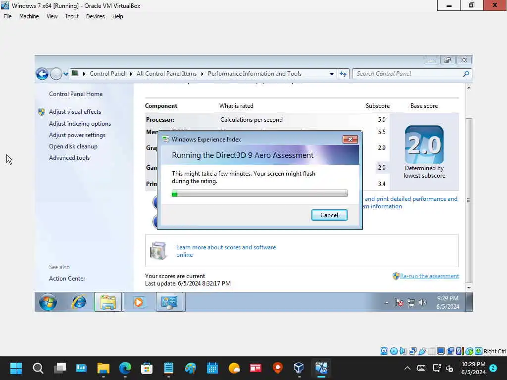Image resolution: width=507 pixels, height=380 pixels.
Task: Cancel the Direct3D 9 Aero Assessment
Action: pos(329,215)
